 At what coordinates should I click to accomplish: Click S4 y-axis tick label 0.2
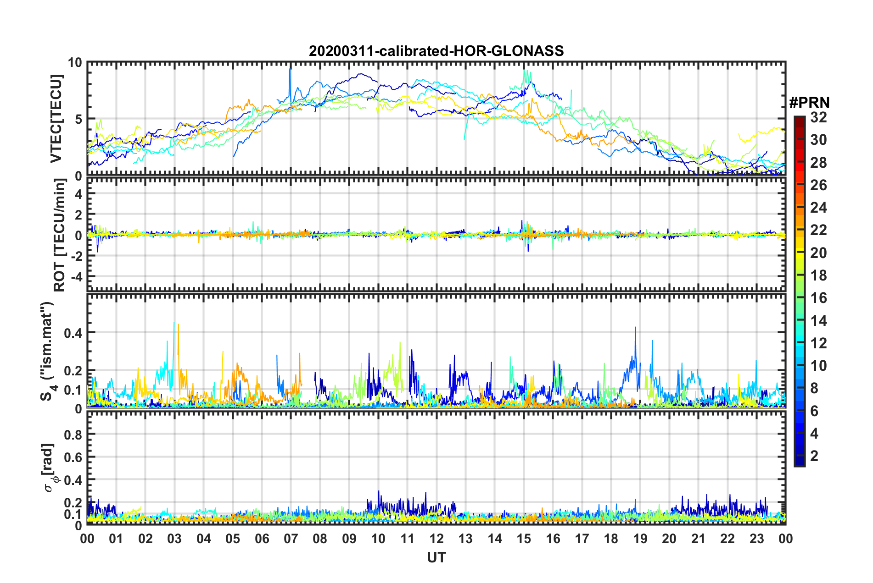tap(73, 371)
